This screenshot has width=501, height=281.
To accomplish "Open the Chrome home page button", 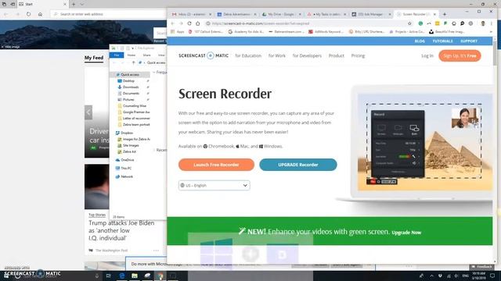I will point(198,23).
